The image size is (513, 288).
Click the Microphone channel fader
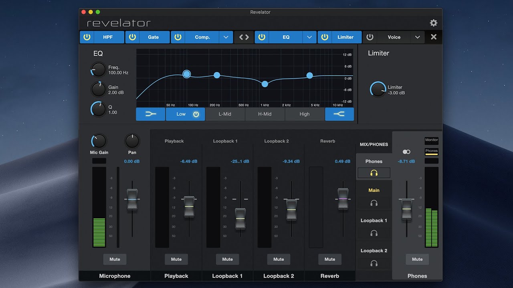point(132,200)
